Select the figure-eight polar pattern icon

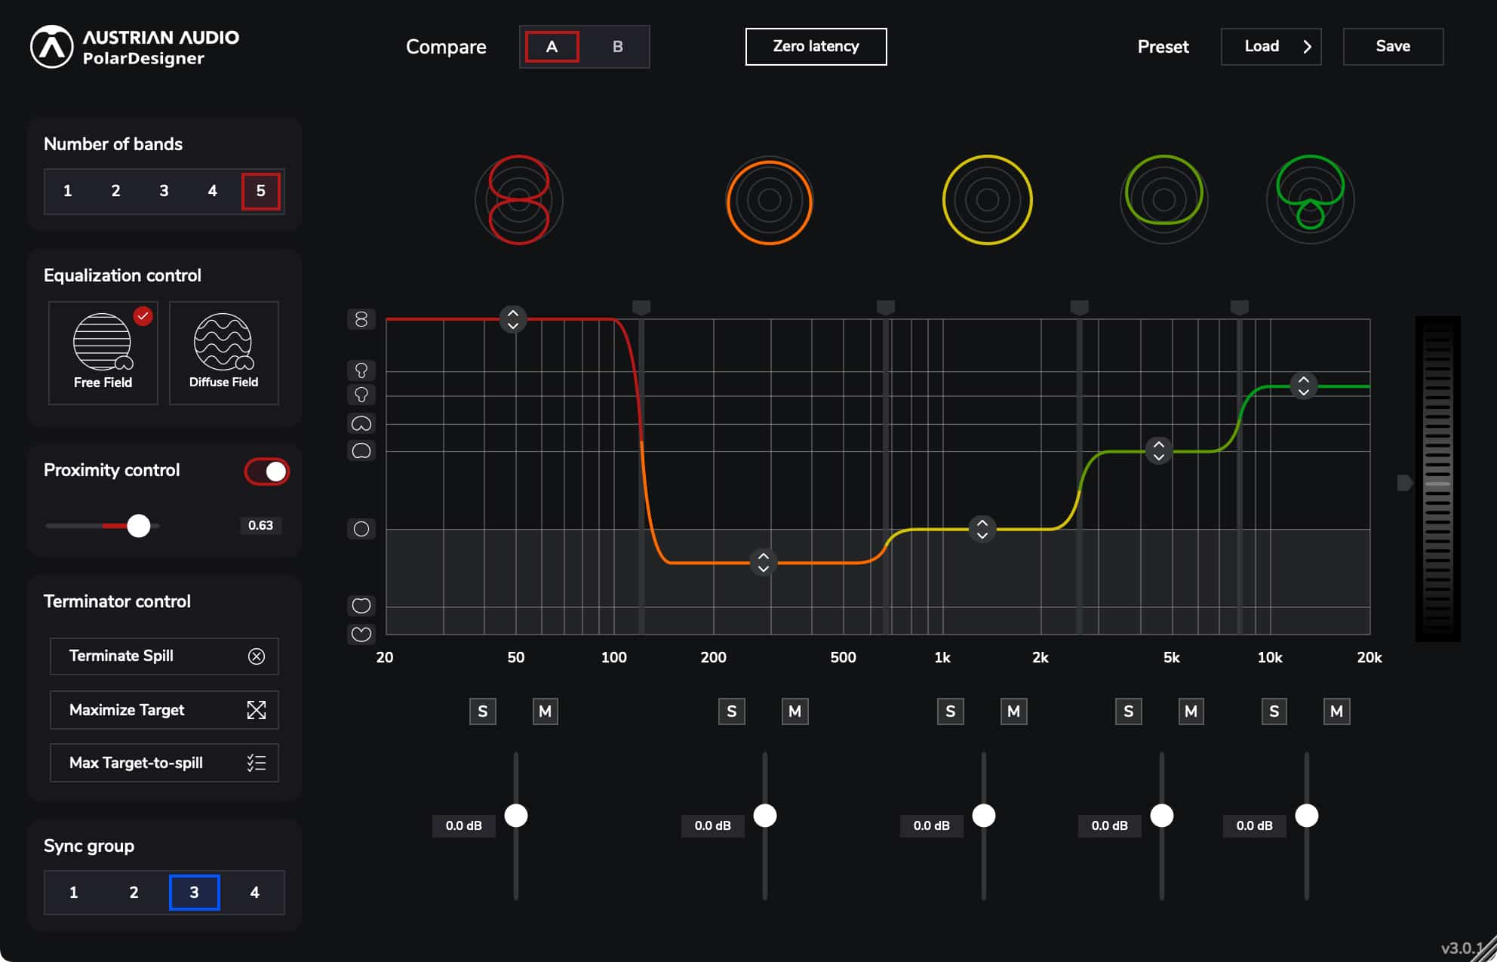tap(361, 319)
